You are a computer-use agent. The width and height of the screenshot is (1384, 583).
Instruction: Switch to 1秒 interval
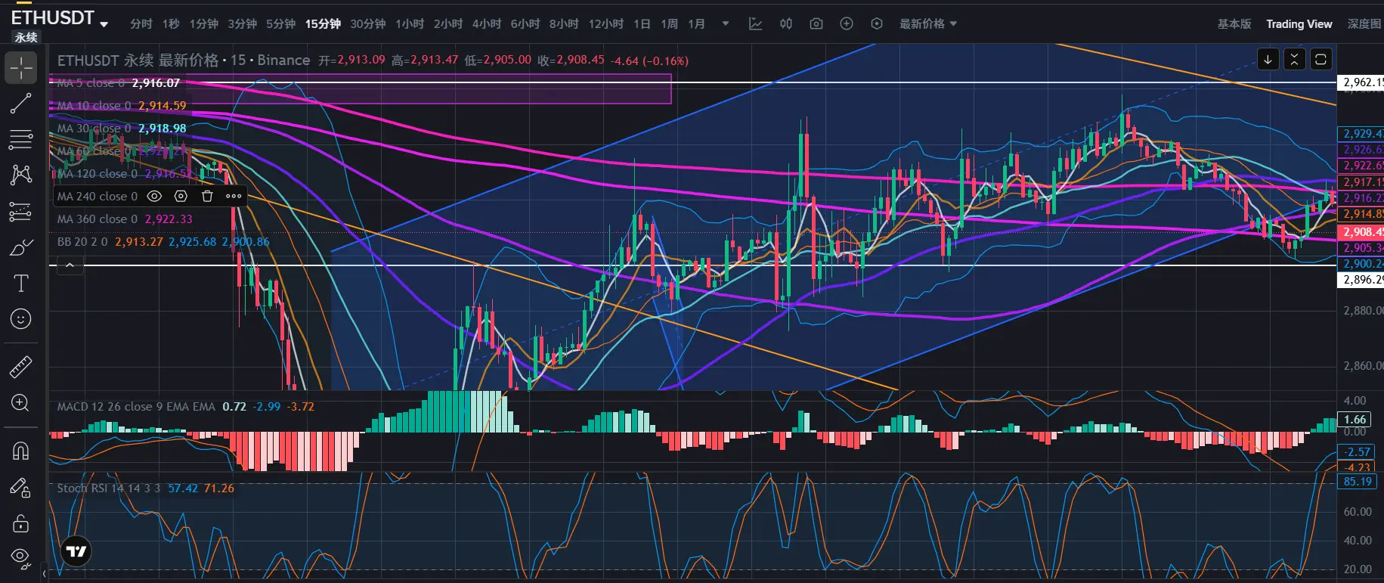(x=171, y=23)
